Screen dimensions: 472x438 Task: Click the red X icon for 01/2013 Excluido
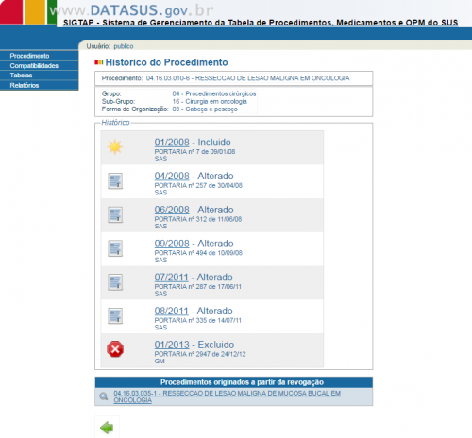[x=115, y=349]
